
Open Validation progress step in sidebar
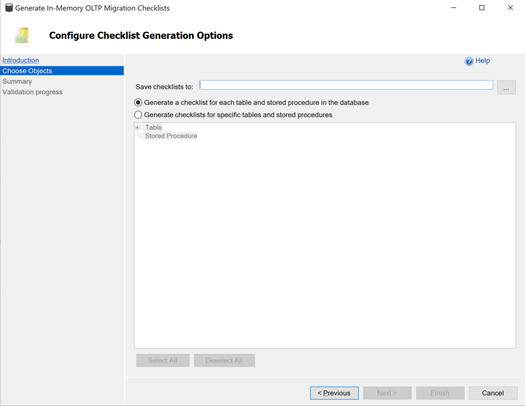[32, 92]
